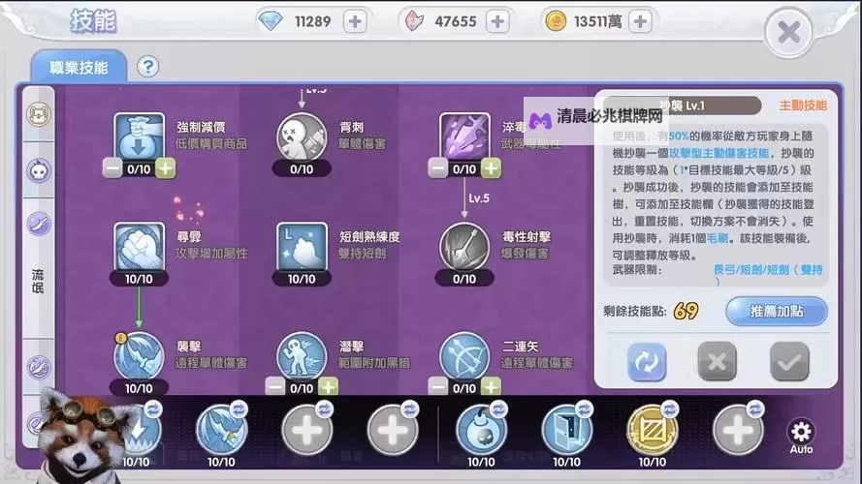Select the 毒性射擊 skill icon
Viewport: 862px width, 484px height.
[464, 247]
